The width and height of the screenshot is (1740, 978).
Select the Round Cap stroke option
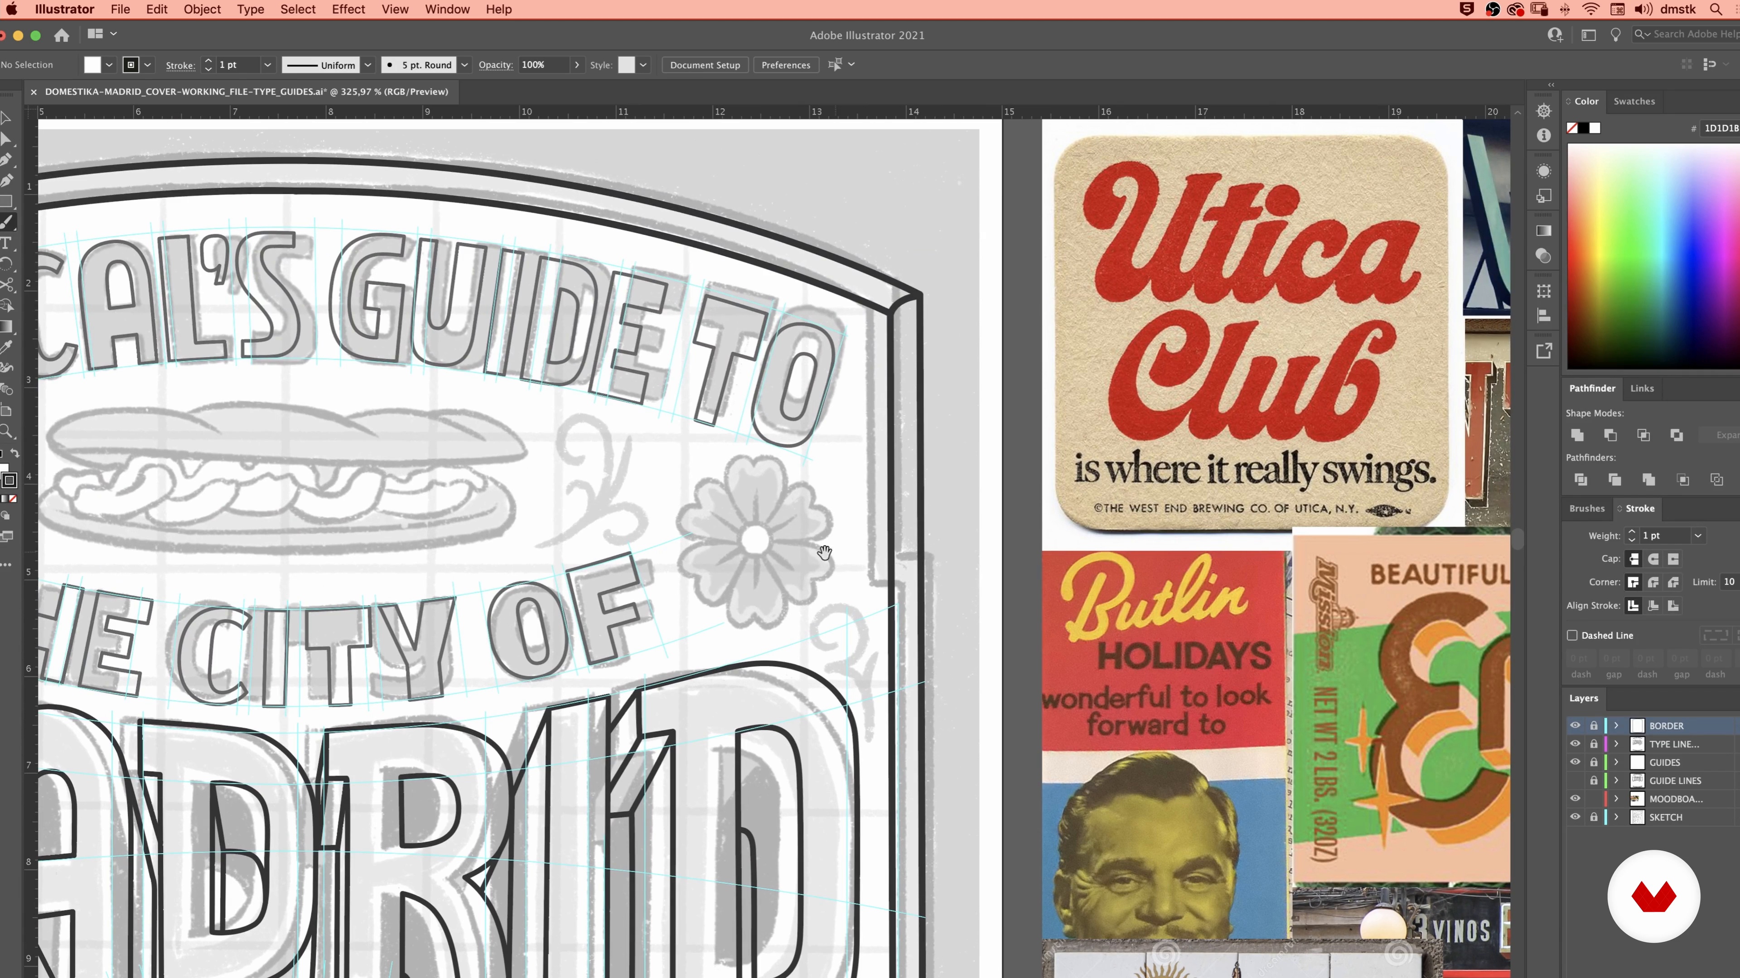coord(1653,559)
